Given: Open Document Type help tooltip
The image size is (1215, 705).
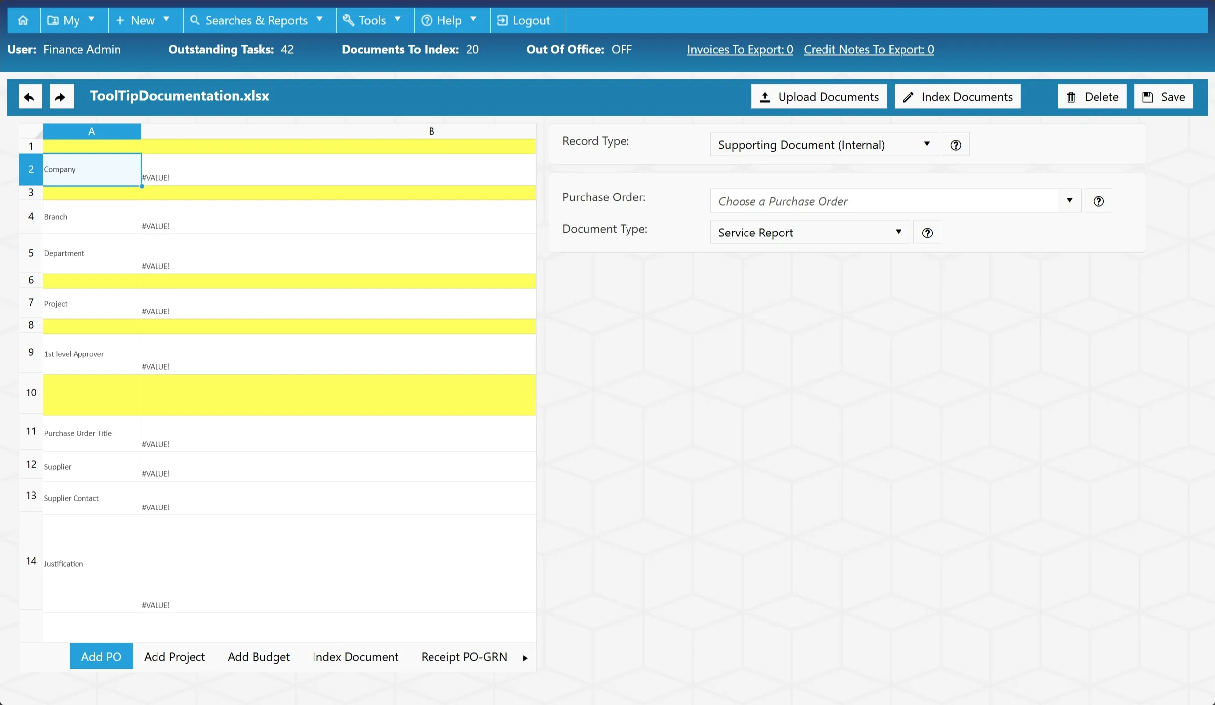Looking at the screenshot, I should pyautogui.click(x=927, y=233).
